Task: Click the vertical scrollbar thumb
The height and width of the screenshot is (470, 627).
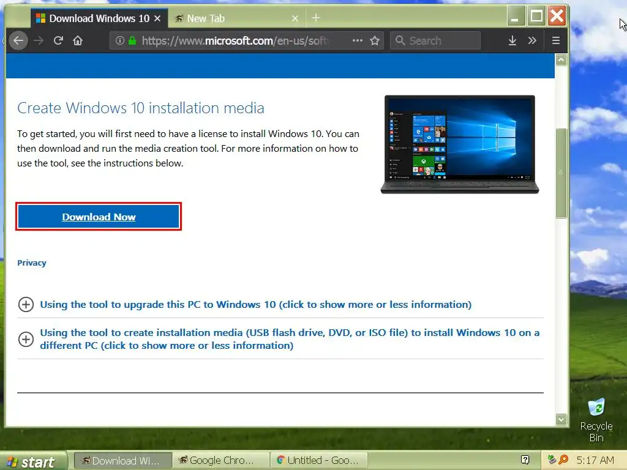Action: point(561,173)
